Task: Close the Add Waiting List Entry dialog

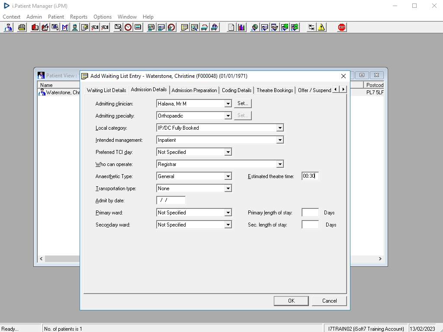Action: tap(343, 76)
